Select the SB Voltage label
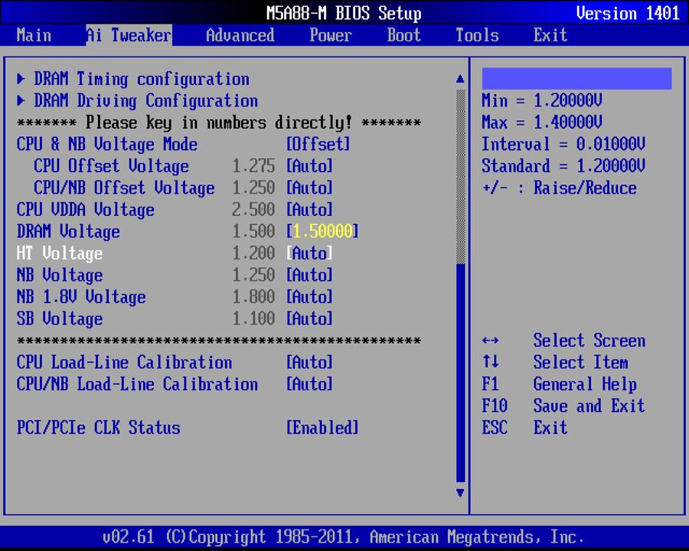Screen dimensions: 689x551 [59, 318]
